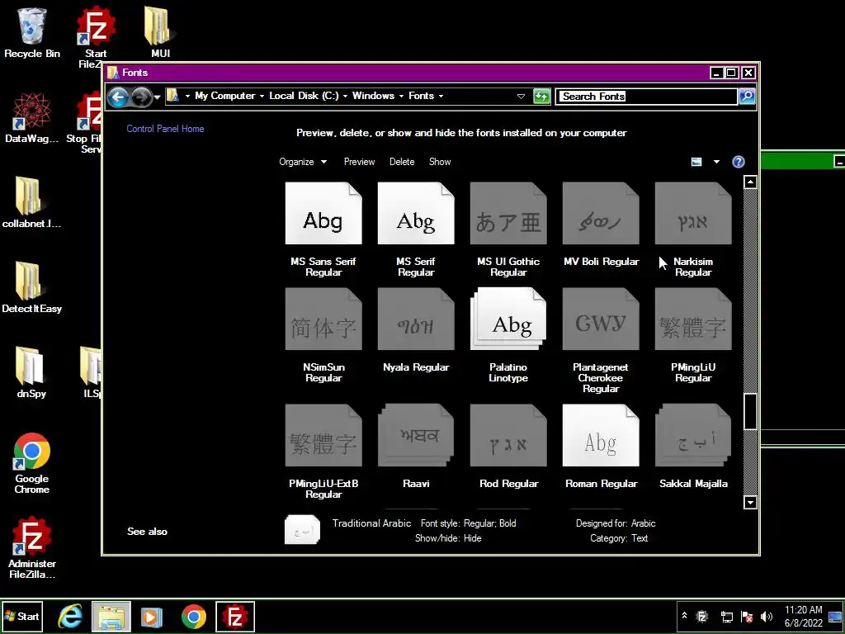Expand the Fonts breadcrumb arrow
845x634 pixels.
coord(441,96)
